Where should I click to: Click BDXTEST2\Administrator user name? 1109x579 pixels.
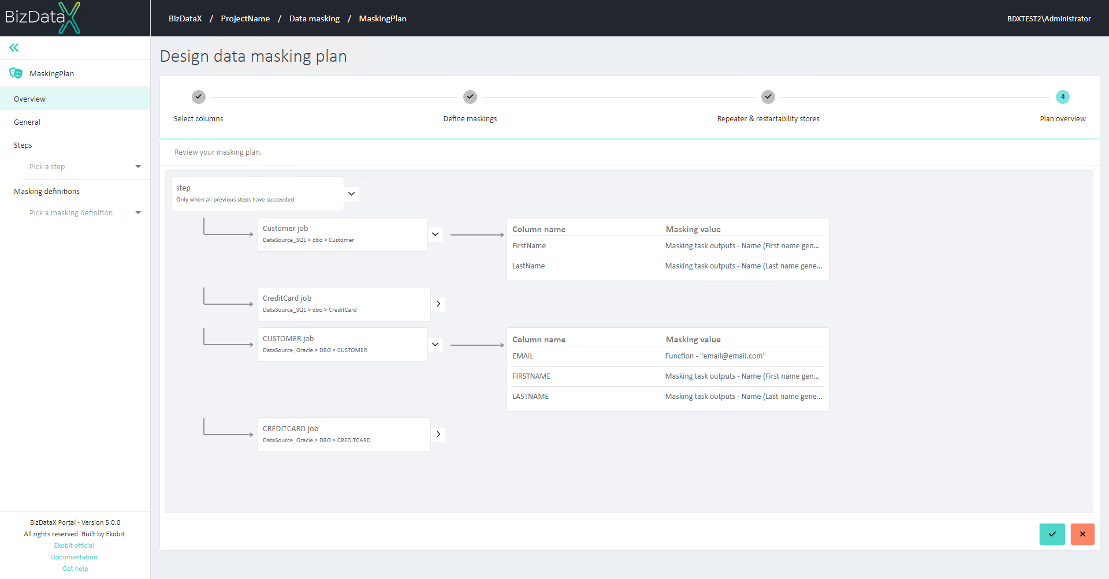[x=1049, y=18]
